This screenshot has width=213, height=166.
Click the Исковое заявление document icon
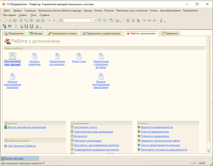35,56
